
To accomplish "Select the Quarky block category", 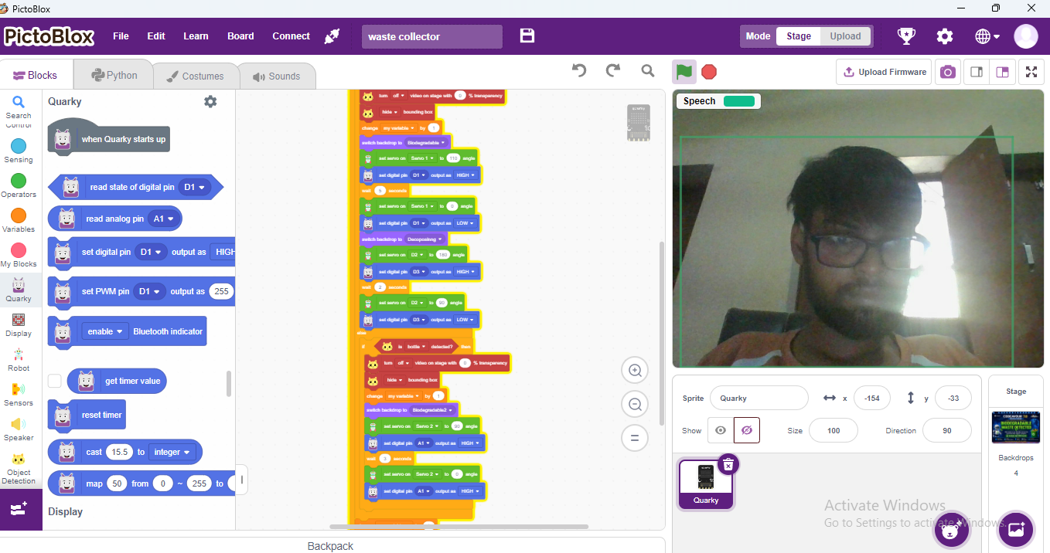I will pos(19,290).
